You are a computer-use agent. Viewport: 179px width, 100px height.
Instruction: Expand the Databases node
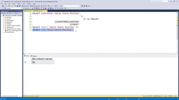[x=4, y=17]
